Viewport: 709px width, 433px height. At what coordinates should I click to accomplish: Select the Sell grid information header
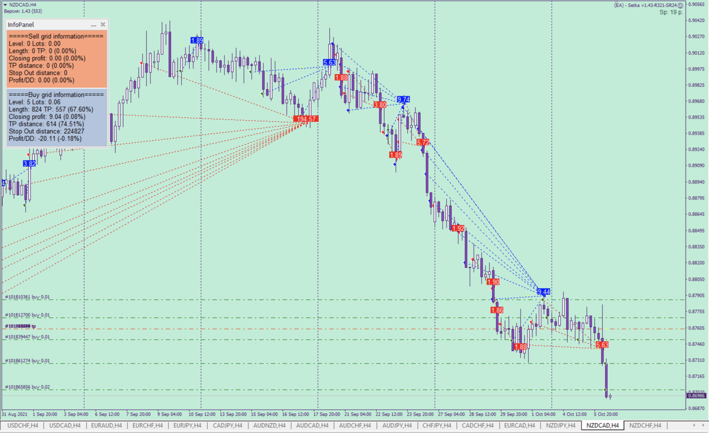[x=56, y=36]
